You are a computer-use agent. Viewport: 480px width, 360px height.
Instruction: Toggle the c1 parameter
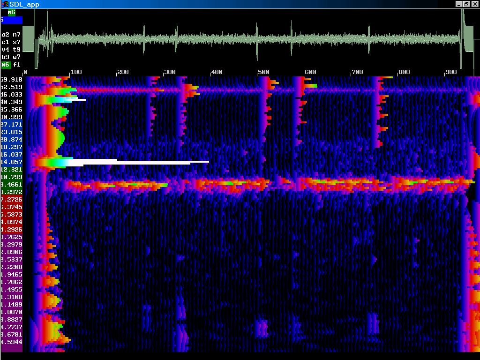pyautogui.click(x=5, y=42)
